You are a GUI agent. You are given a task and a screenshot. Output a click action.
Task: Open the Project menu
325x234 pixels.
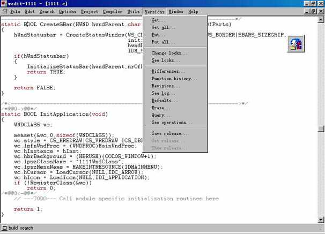click(x=90, y=11)
